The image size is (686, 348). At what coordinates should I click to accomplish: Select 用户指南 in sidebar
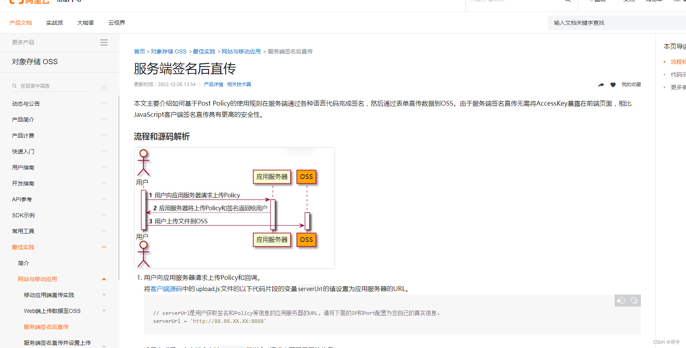point(23,167)
